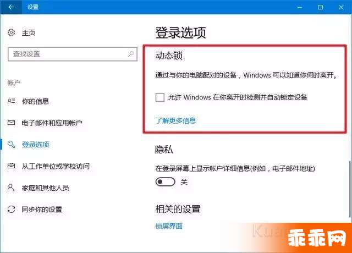Click the person icon for family members
This screenshot has height=253, width=352.
tap(11, 188)
